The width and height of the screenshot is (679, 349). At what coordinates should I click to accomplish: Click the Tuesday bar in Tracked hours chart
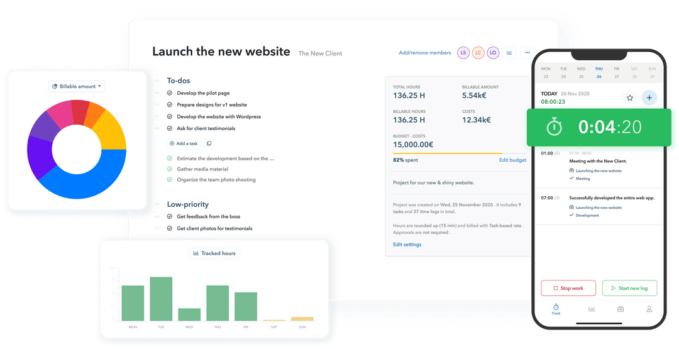point(161,299)
